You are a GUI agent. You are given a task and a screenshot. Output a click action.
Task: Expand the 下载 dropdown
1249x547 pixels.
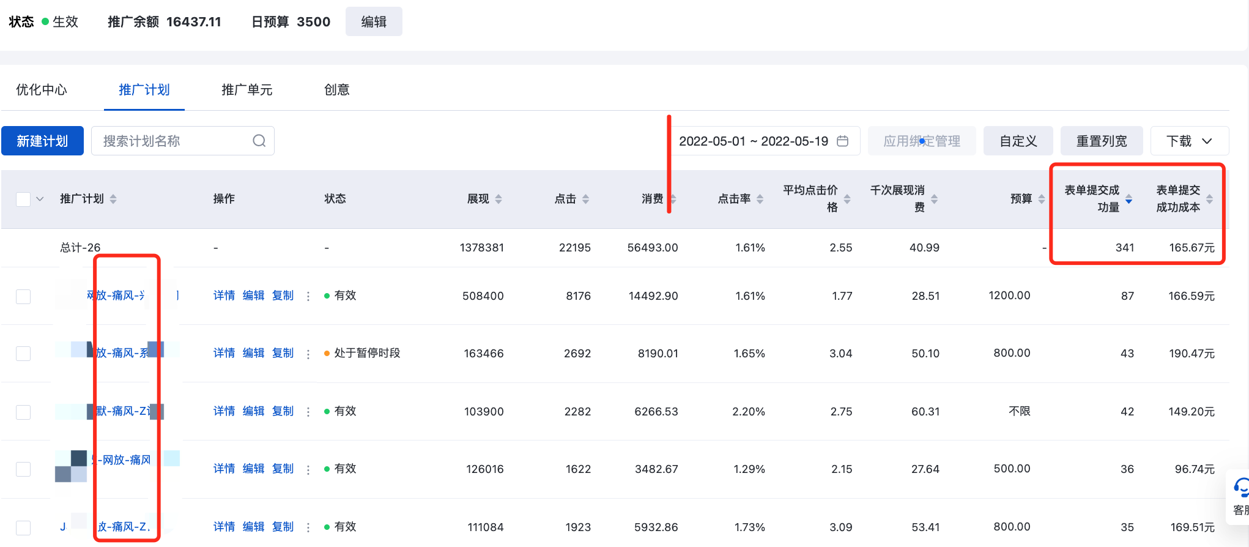click(1189, 141)
